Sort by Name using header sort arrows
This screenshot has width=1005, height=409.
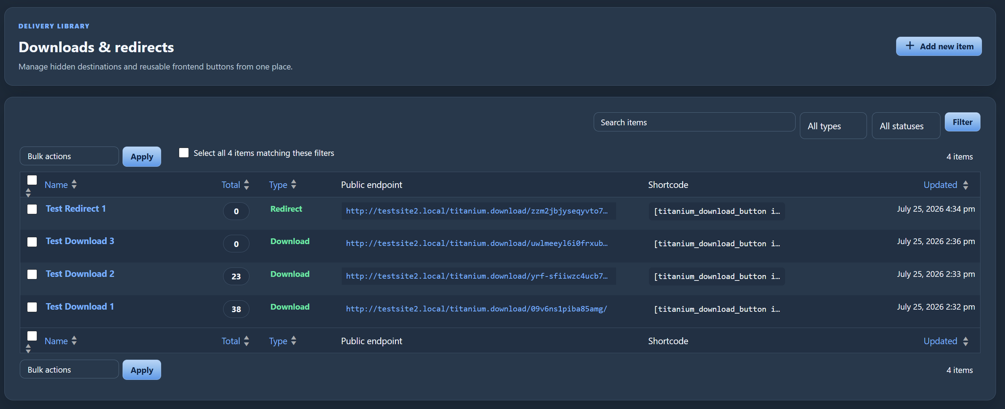tap(74, 185)
